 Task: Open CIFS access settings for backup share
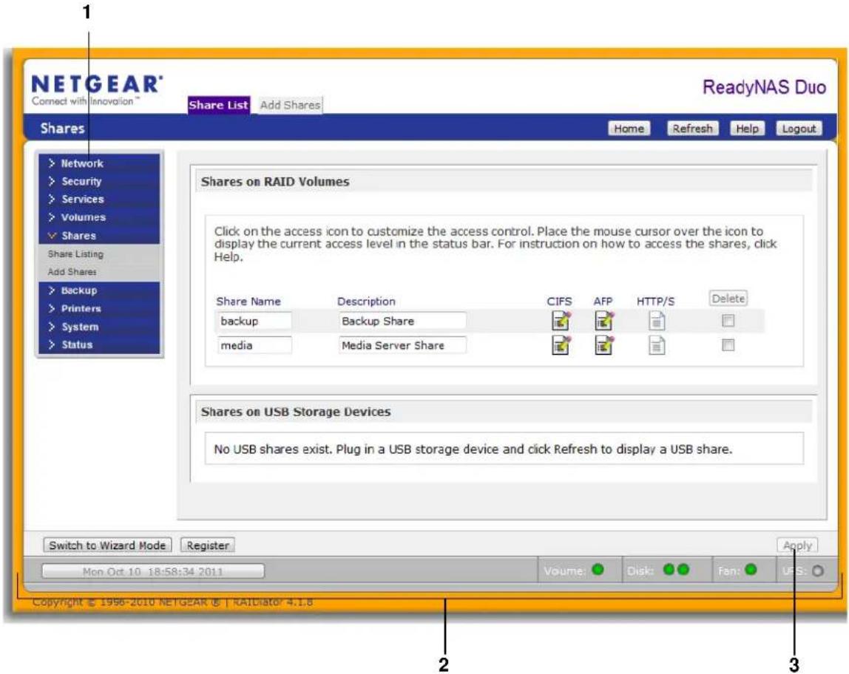click(561, 321)
